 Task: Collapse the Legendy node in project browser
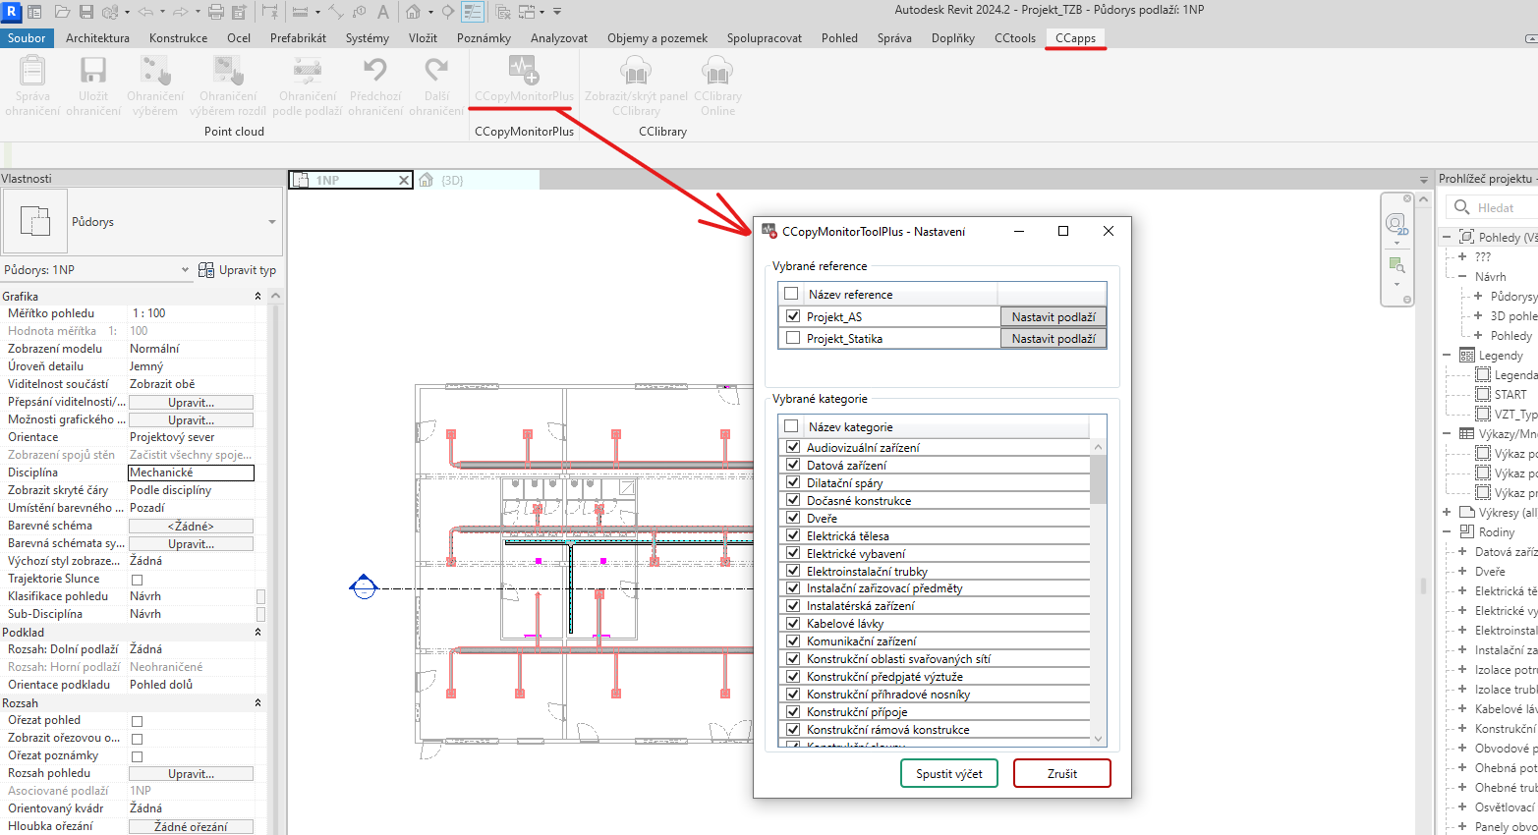1447,355
